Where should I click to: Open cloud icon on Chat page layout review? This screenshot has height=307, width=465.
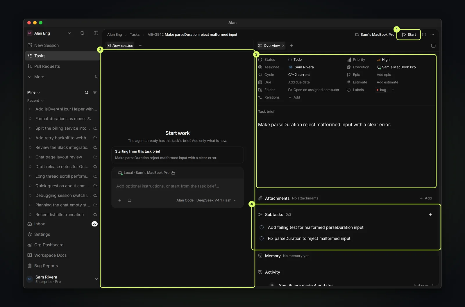pyautogui.click(x=95, y=157)
